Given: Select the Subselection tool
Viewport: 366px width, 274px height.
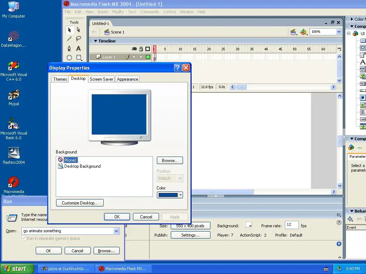Looking at the screenshot, I should pyautogui.click(x=78, y=30).
